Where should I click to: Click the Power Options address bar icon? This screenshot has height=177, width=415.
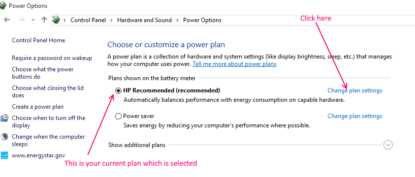pyautogui.click(x=56, y=20)
